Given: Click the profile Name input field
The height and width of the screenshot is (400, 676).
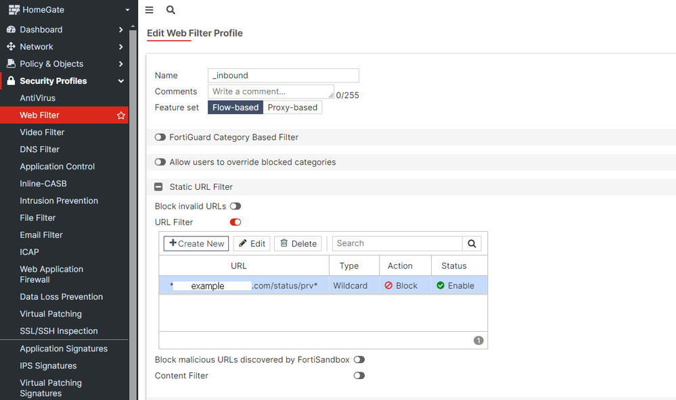Looking at the screenshot, I should click(284, 76).
